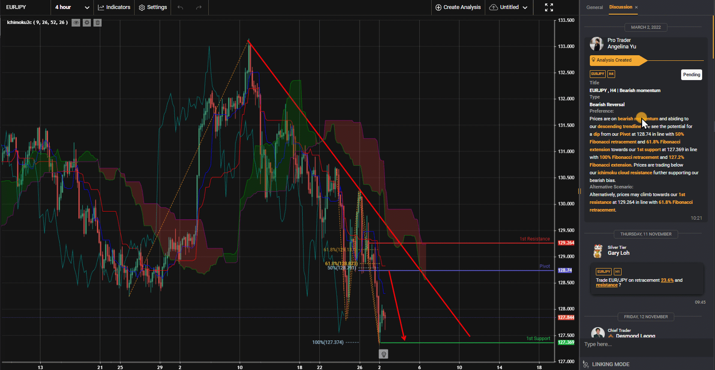Click the Pending status button

[691, 75]
